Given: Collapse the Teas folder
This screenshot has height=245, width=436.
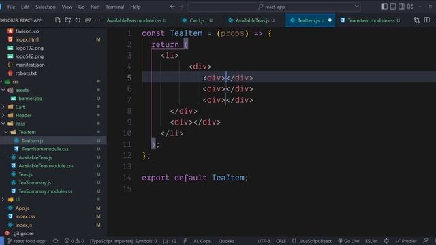Looking at the screenshot, I should 20,124.
